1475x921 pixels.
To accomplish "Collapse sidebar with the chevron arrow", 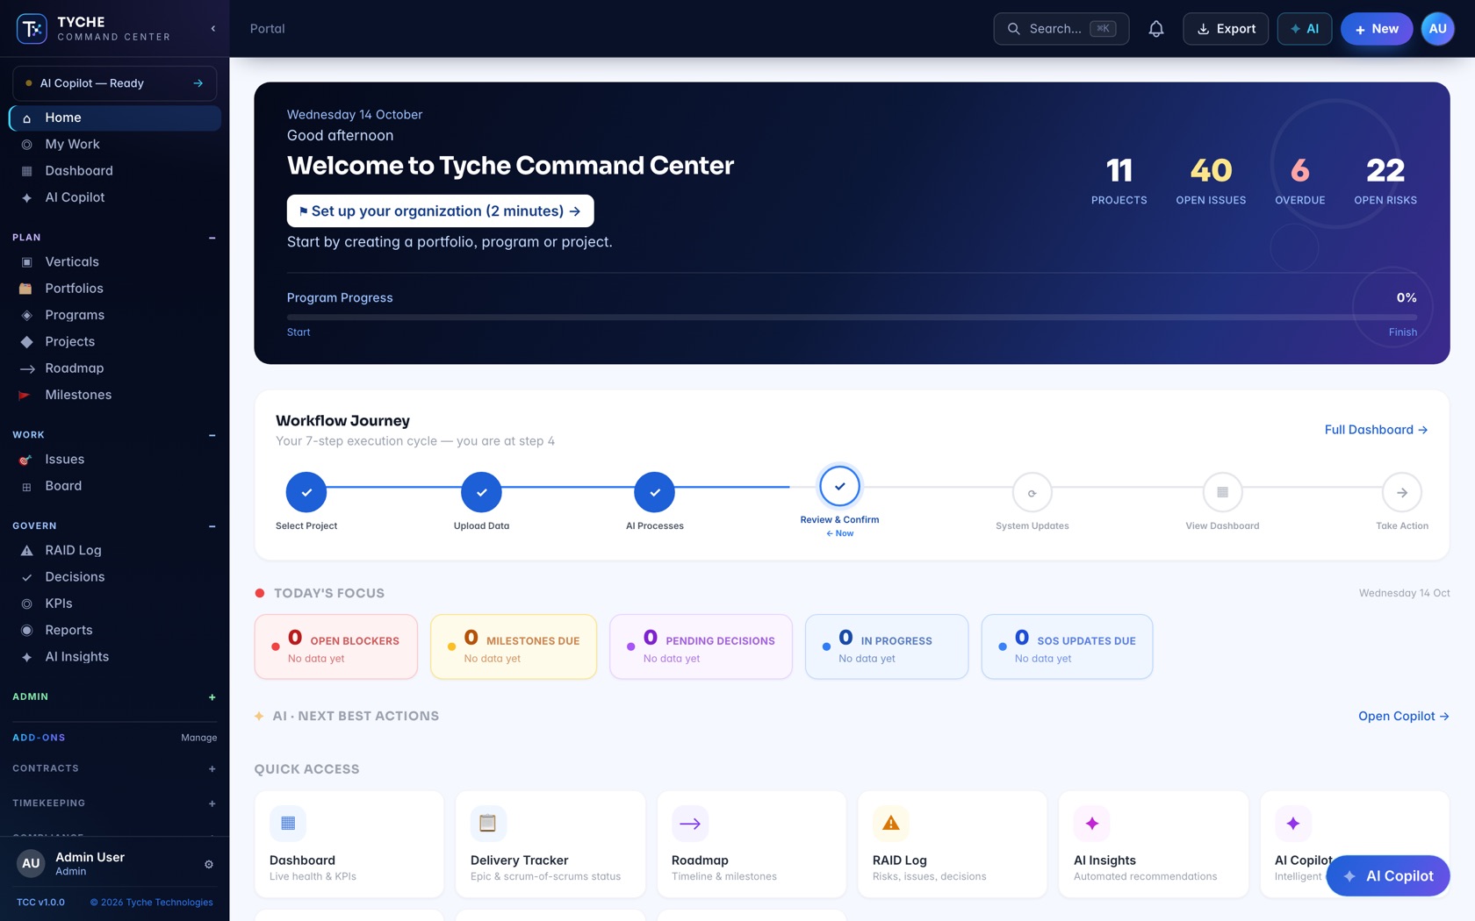I will coord(213,29).
